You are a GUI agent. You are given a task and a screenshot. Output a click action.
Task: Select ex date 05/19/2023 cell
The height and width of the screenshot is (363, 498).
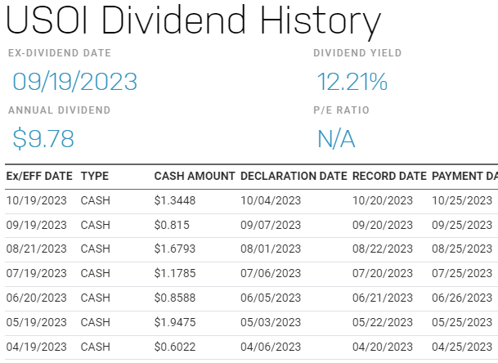coord(37,322)
